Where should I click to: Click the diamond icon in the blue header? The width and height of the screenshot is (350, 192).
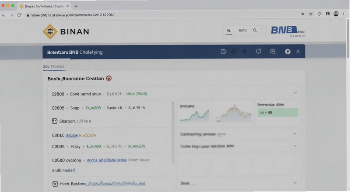pos(234,51)
